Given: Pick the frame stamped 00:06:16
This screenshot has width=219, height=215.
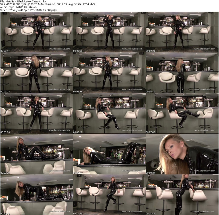Looking at the screenshot, I should (x=109, y=113).
